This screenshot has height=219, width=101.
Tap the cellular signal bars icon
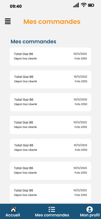click(x=76, y=5)
